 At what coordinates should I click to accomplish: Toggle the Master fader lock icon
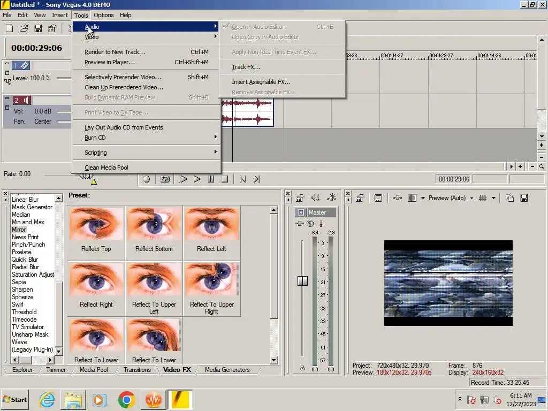[x=302, y=368]
